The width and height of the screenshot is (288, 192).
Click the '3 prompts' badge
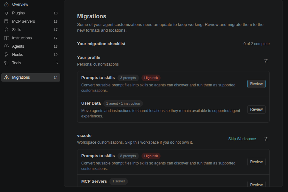[128, 78]
